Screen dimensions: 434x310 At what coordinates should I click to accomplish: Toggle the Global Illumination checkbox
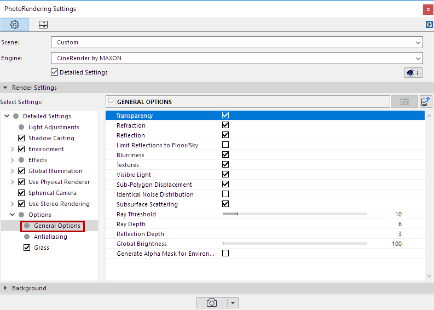click(21, 171)
